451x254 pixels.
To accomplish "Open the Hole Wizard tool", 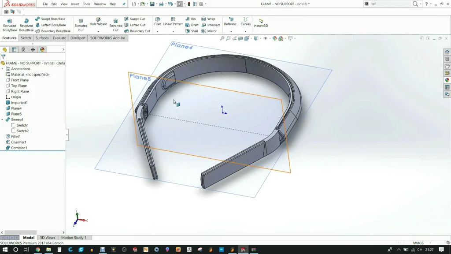I will 98,22.
